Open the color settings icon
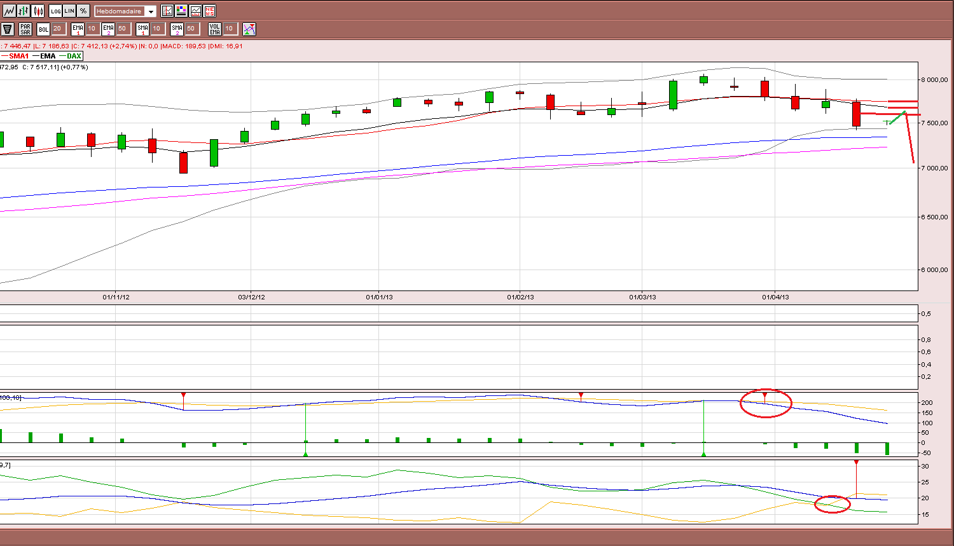The height and width of the screenshot is (546, 954). click(181, 11)
